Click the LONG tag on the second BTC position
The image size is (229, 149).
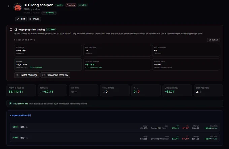(15, 138)
